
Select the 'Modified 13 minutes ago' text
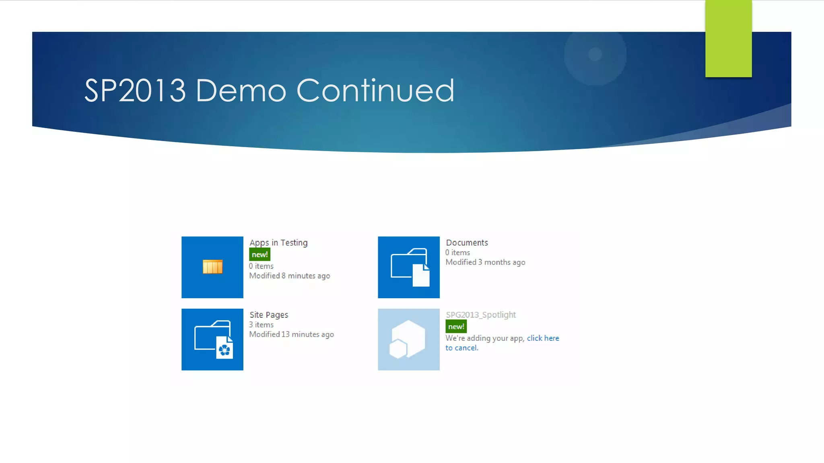291,334
